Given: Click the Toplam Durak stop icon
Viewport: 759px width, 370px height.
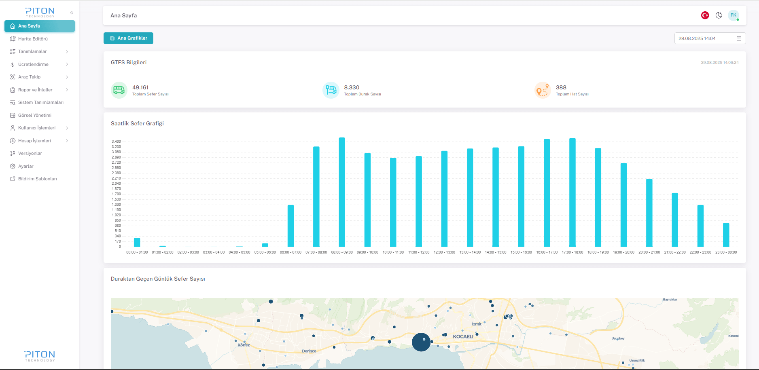Looking at the screenshot, I should 331,90.
